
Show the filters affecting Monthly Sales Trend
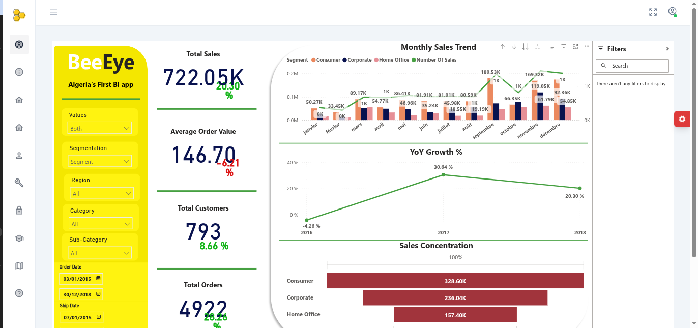tap(564, 46)
